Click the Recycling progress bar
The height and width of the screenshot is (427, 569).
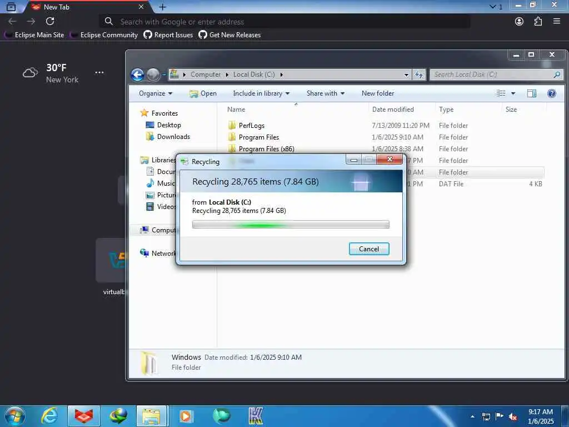pos(290,225)
